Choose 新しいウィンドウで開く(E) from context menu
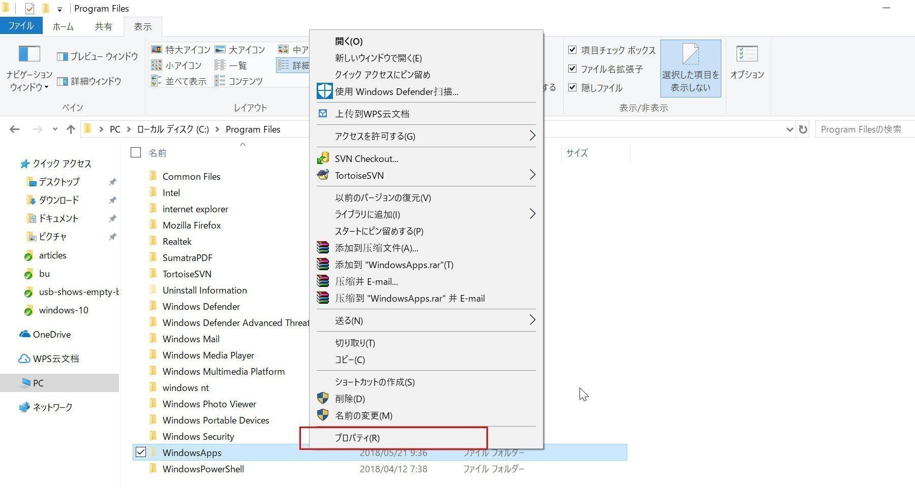 pyautogui.click(x=426, y=58)
